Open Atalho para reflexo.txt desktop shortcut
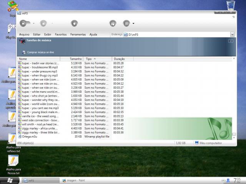This screenshot has width=246, height=184. coord(13,143)
